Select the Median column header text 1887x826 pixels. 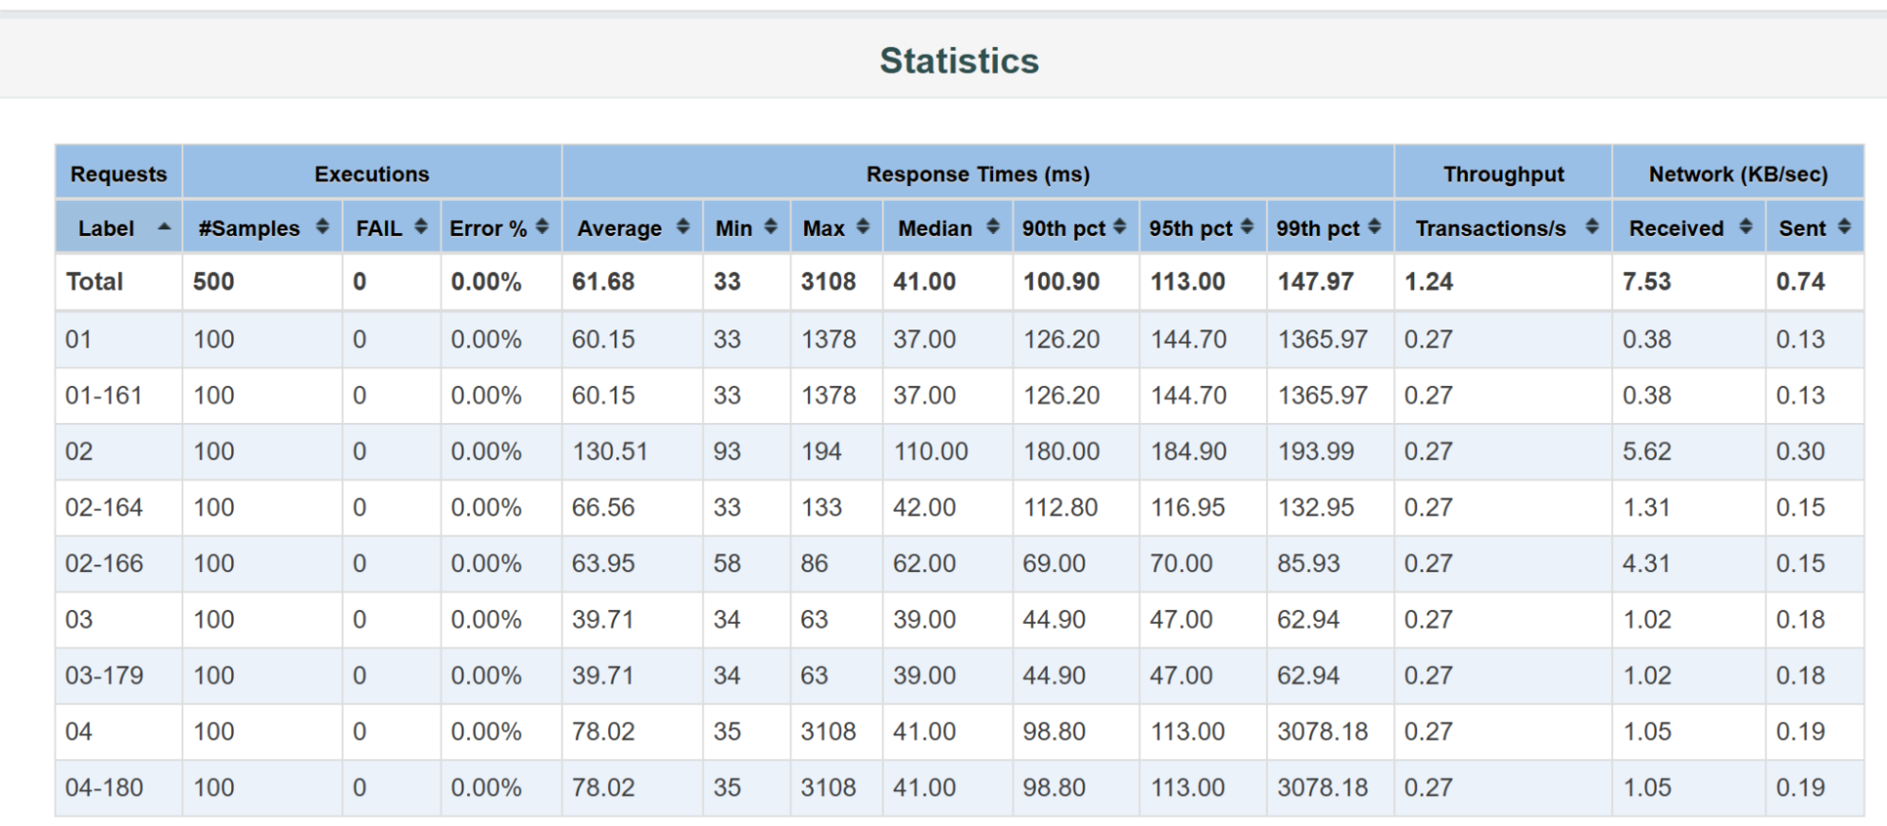click(935, 228)
